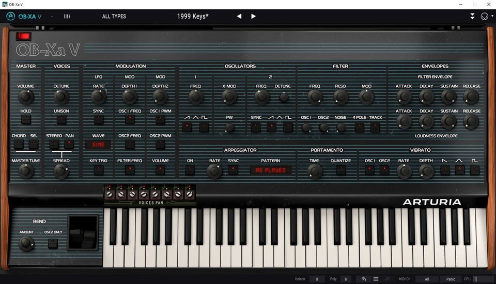This screenshot has height=284, width=496.
Task: Go to the previous preset arrow
Action: click(x=239, y=16)
